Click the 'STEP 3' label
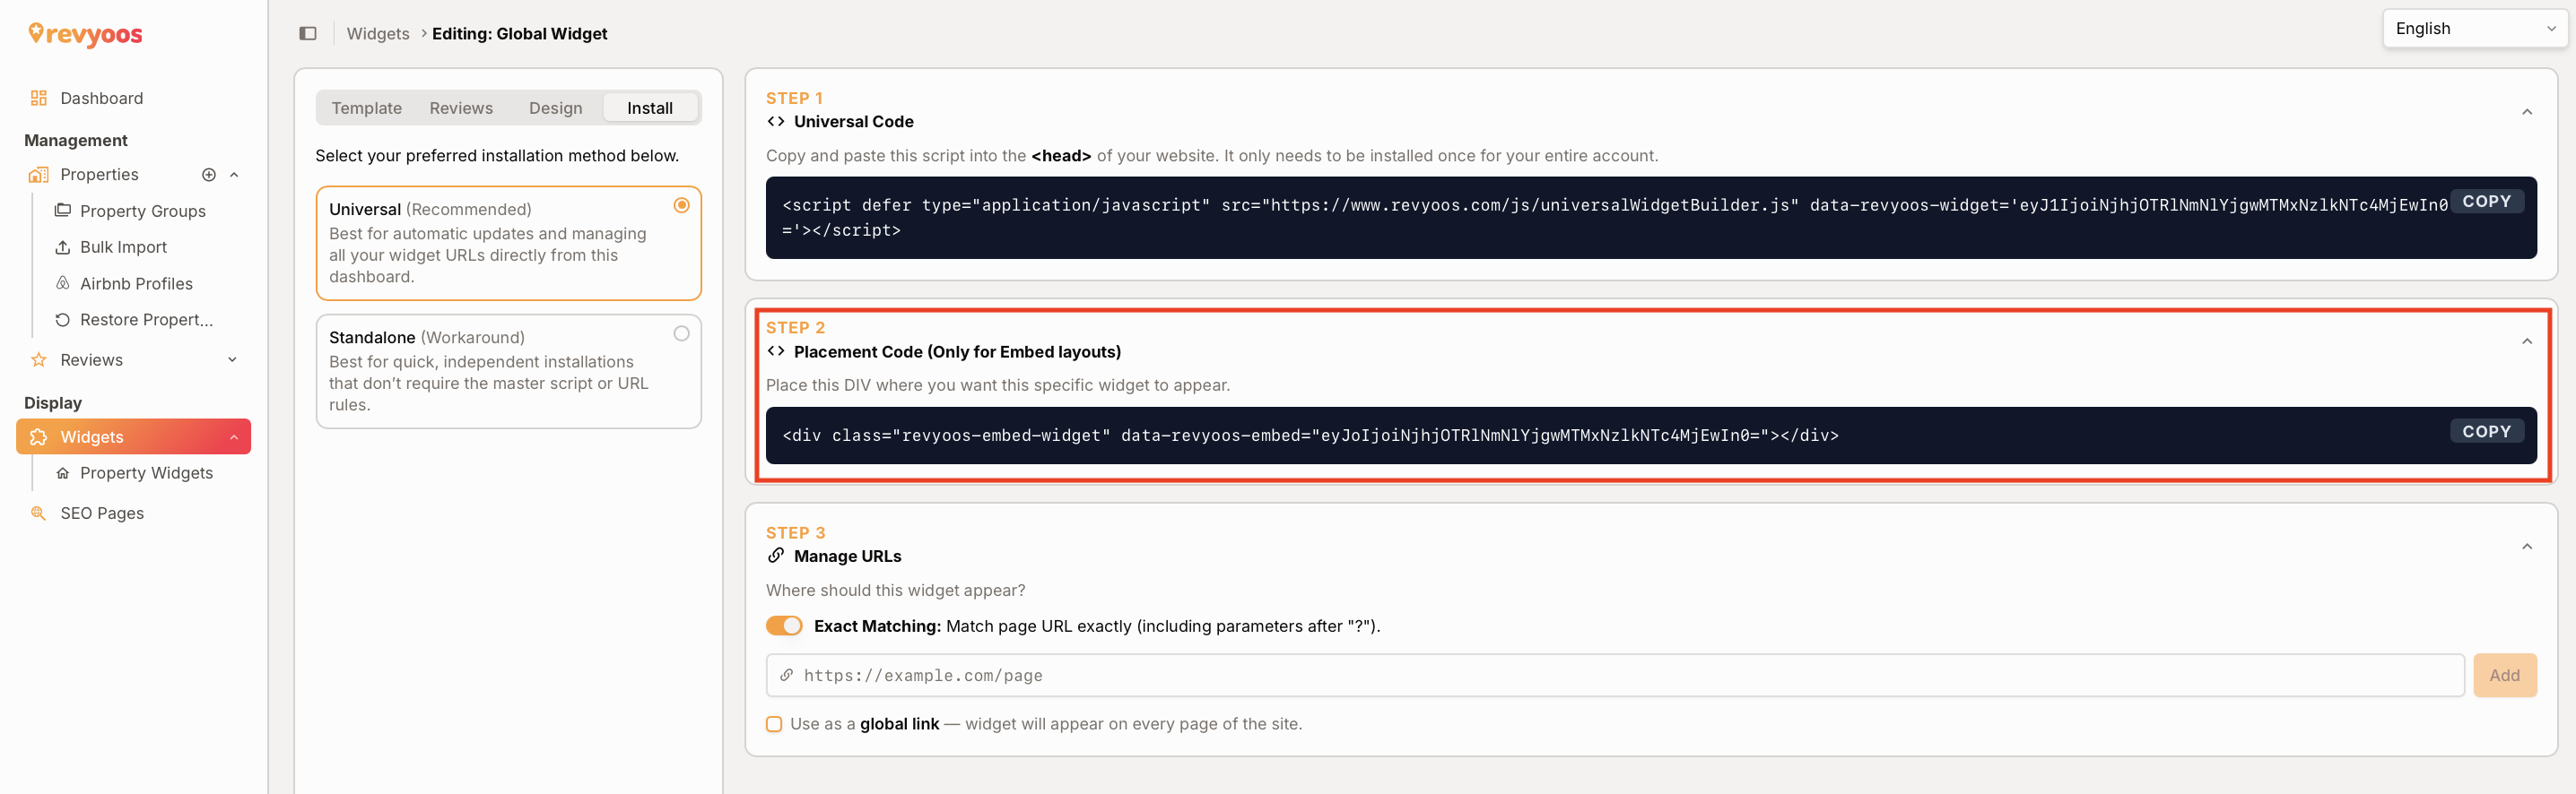The height and width of the screenshot is (794, 2576). tap(795, 533)
